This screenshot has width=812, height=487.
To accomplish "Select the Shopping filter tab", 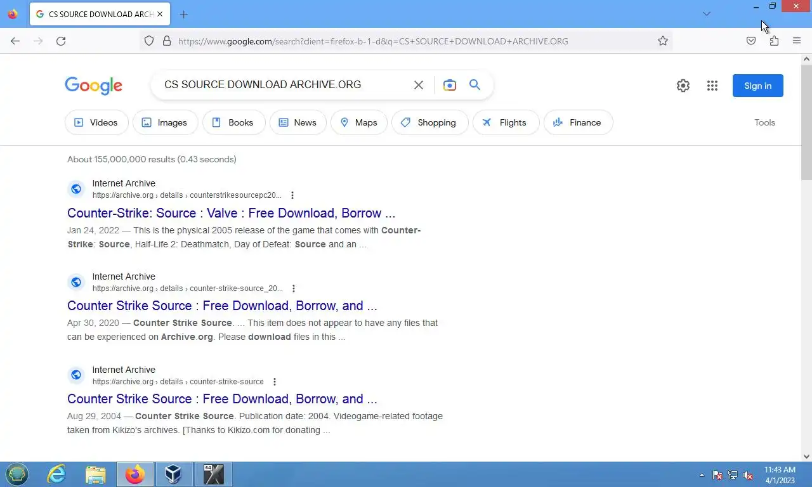I will point(430,122).
